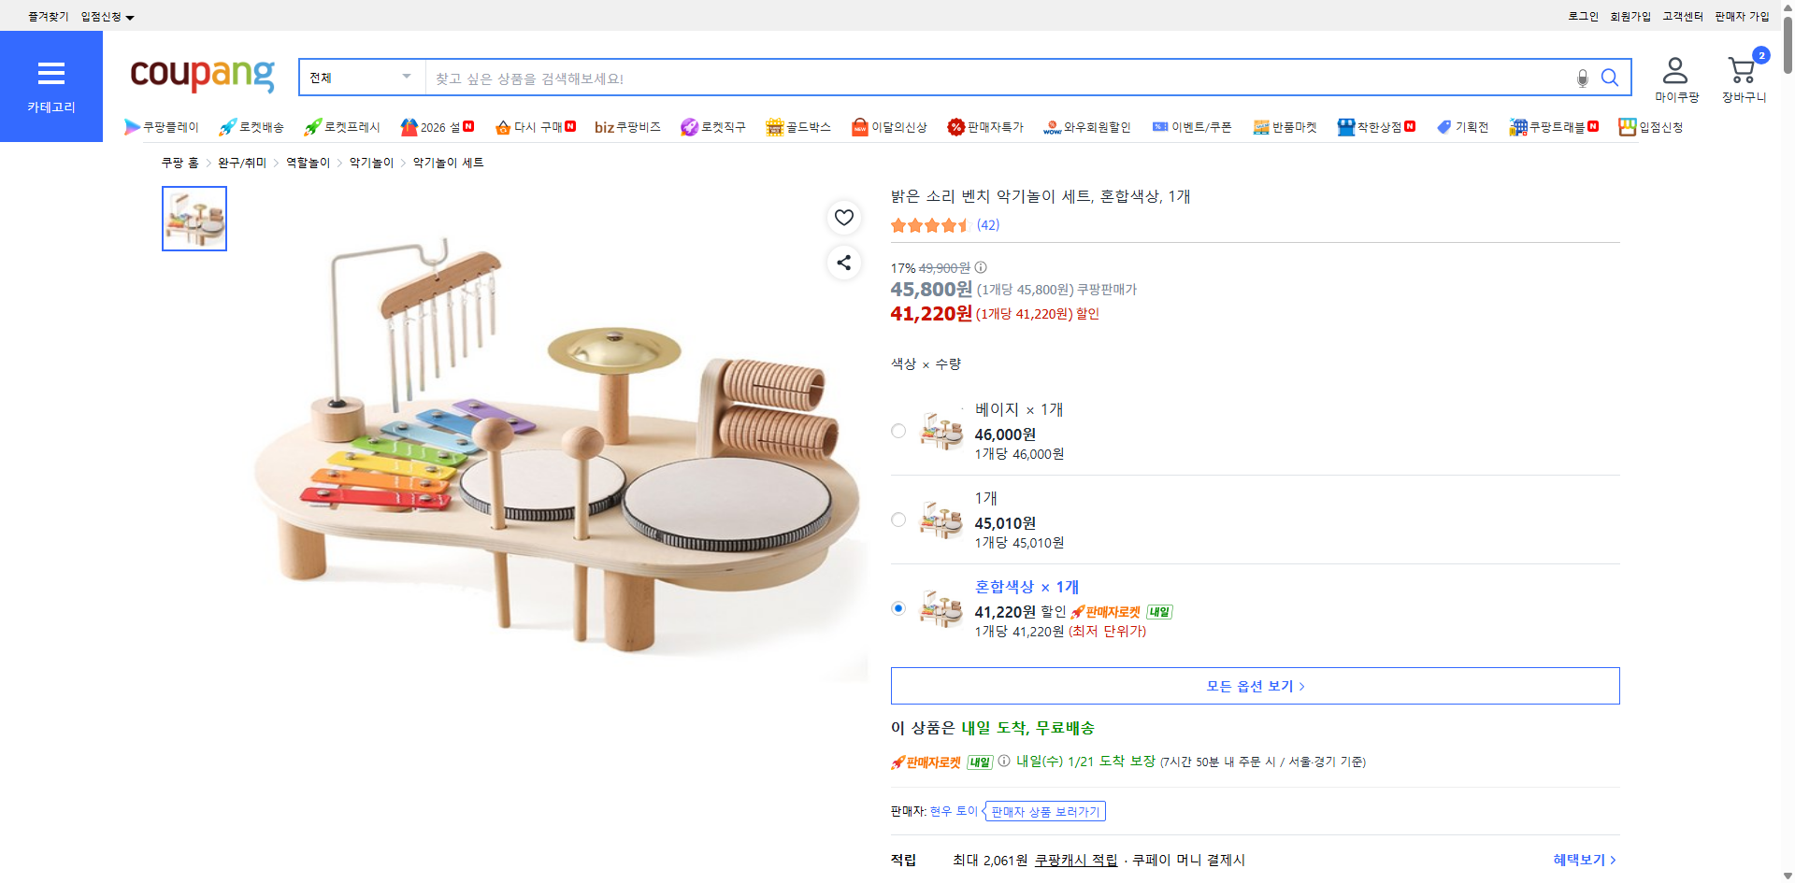Open the 악기놀이 breadcrumb category
Screen dimensions: 1795x883
tap(370, 162)
